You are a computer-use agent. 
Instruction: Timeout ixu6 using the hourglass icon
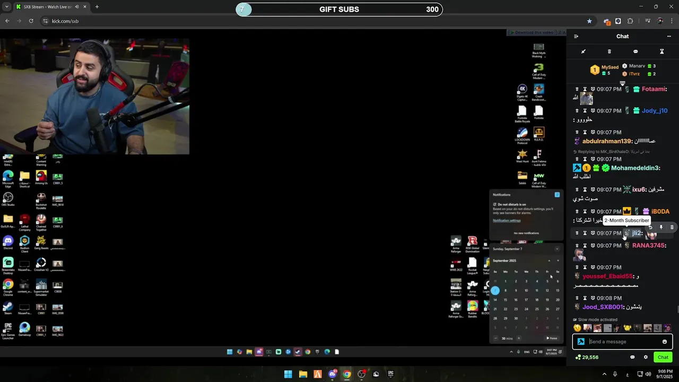pyautogui.click(x=585, y=189)
